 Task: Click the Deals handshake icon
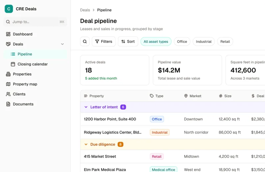pos(8,44)
